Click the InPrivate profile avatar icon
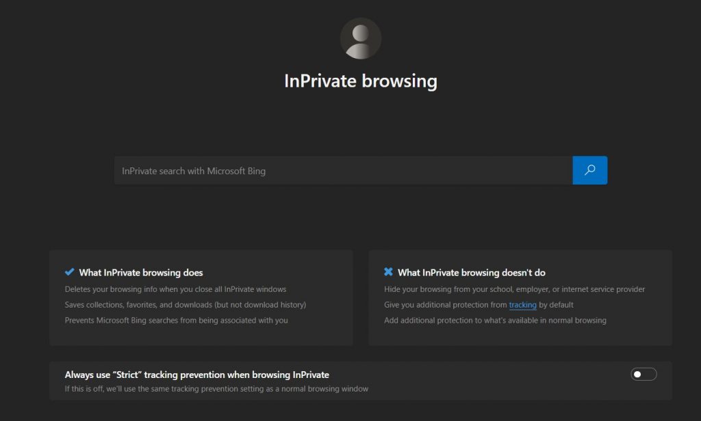Image resolution: width=701 pixels, height=421 pixels. click(x=360, y=39)
